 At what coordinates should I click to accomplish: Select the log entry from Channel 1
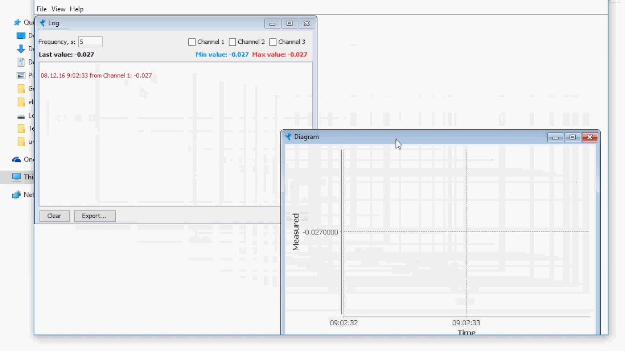[x=96, y=76]
